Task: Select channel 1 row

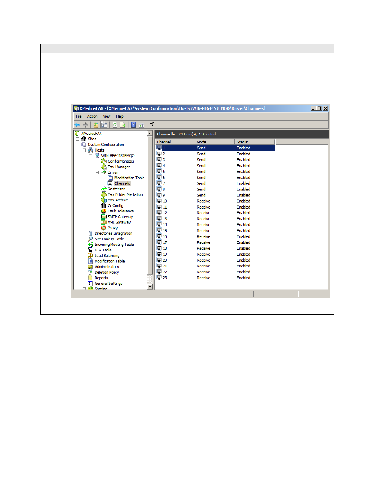Action: (215, 148)
